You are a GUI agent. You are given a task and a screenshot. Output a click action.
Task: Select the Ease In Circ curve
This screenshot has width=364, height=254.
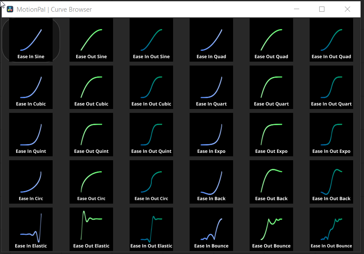[x=31, y=182]
